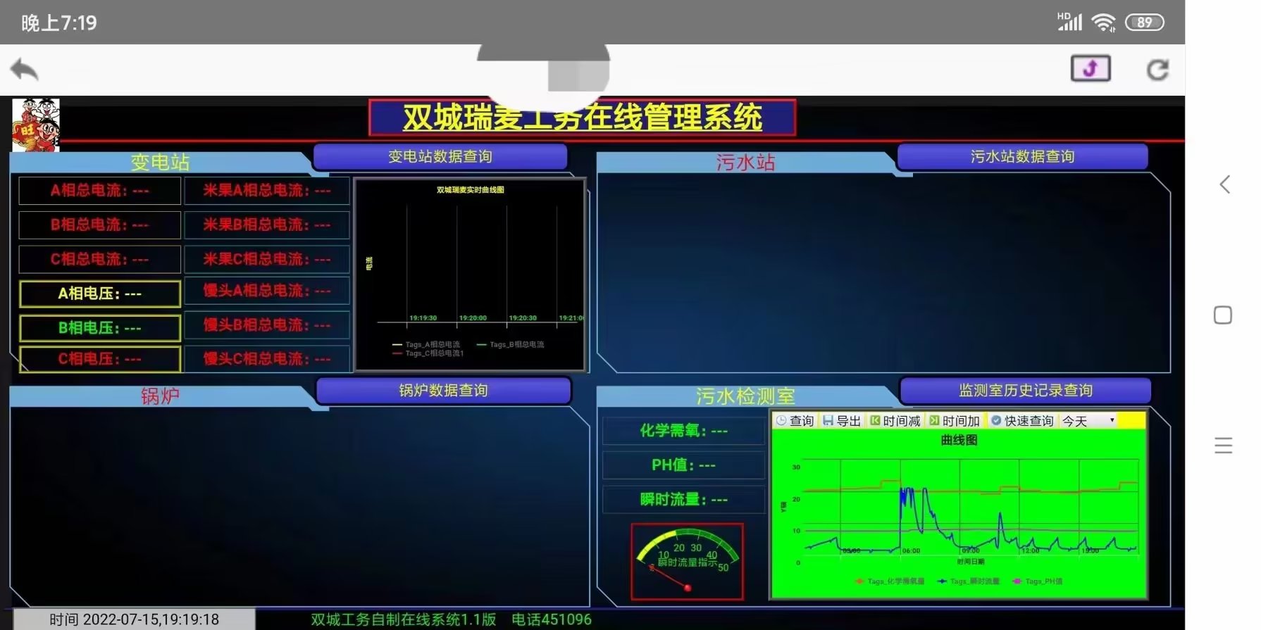Export chart data with 导出
Screen dimensions: 1261x630
[x=842, y=421]
